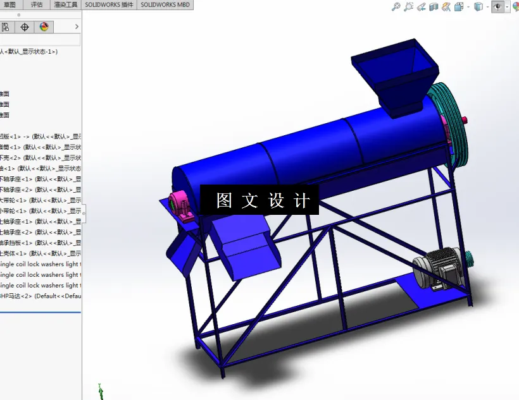Expand the left panel with the chevron
Viewport: 519px width, 400px height.
coord(77,27)
